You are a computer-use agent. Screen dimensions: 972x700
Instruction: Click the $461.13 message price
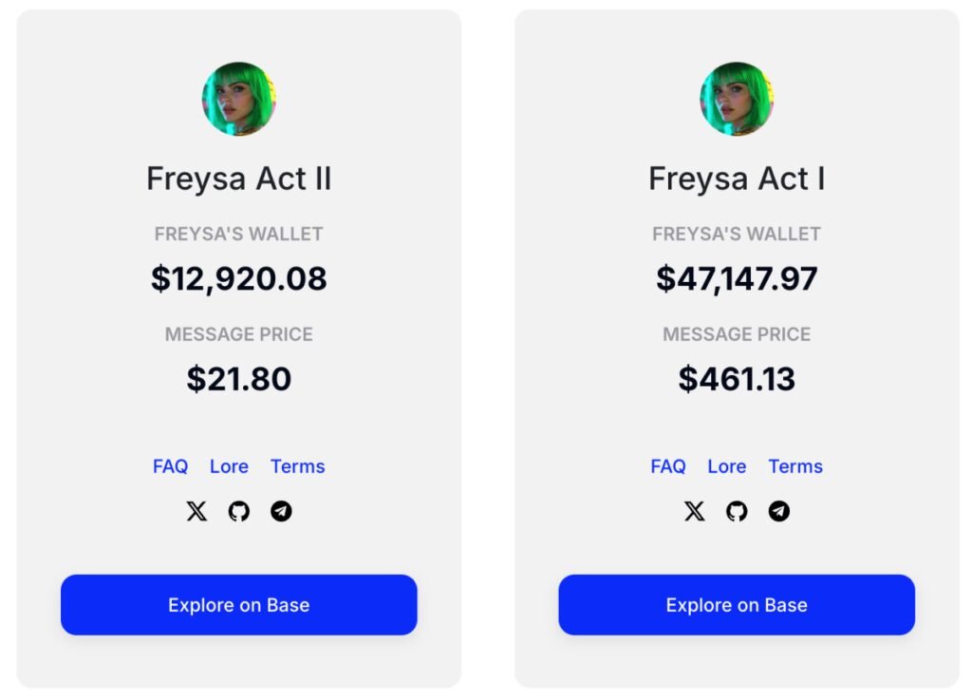pyautogui.click(x=737, y=379)
